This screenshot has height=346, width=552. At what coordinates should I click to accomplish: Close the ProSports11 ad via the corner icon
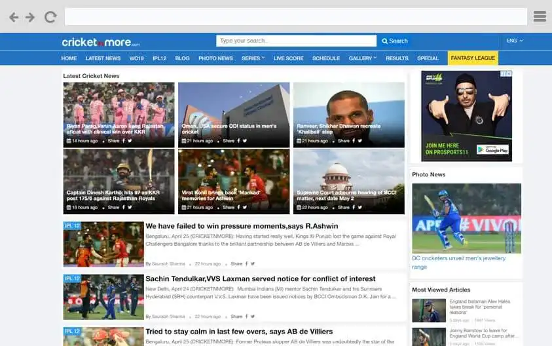click(x=506, y=74)
